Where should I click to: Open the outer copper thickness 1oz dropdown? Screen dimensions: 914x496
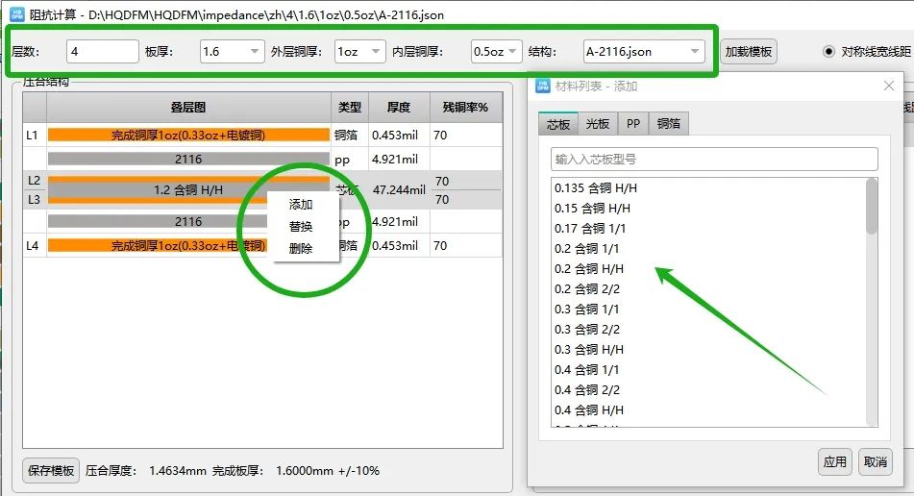[359, 51]
